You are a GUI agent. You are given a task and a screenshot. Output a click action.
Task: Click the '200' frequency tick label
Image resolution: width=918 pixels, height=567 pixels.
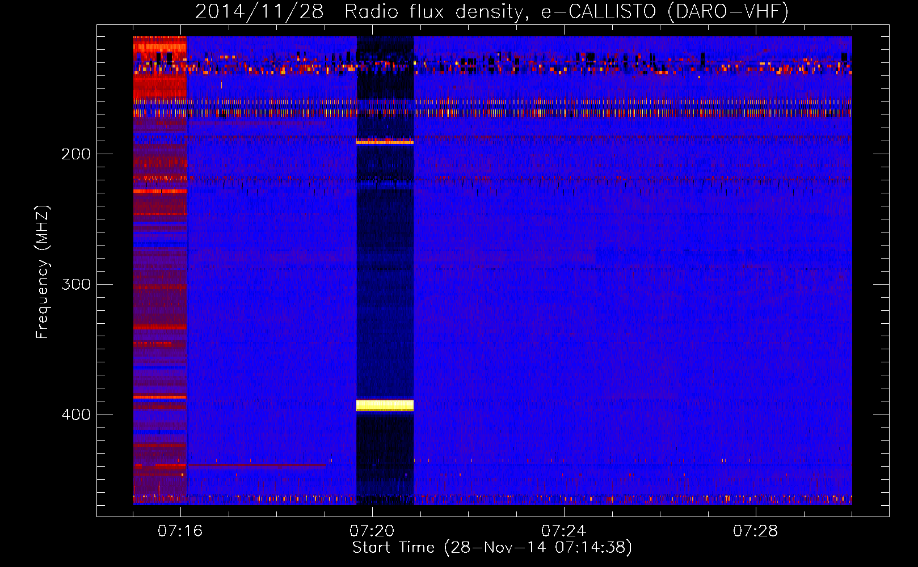tap(76, 154)
